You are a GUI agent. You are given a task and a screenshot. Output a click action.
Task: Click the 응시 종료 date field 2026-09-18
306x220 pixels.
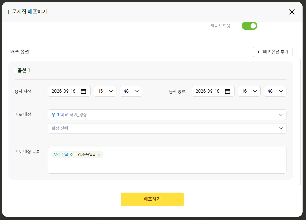pos(213,91)
